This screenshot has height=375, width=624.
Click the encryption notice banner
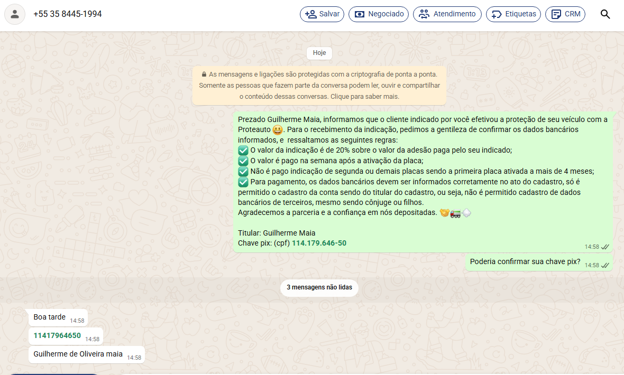[x=319, y=86]
